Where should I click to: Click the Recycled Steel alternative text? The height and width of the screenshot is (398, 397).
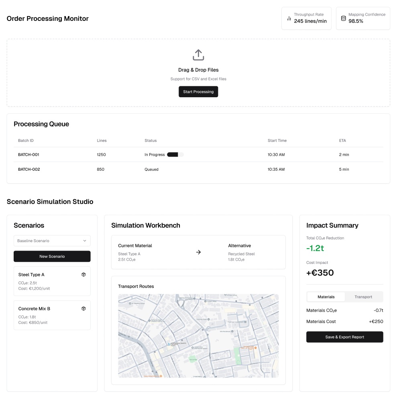[241, 254]
